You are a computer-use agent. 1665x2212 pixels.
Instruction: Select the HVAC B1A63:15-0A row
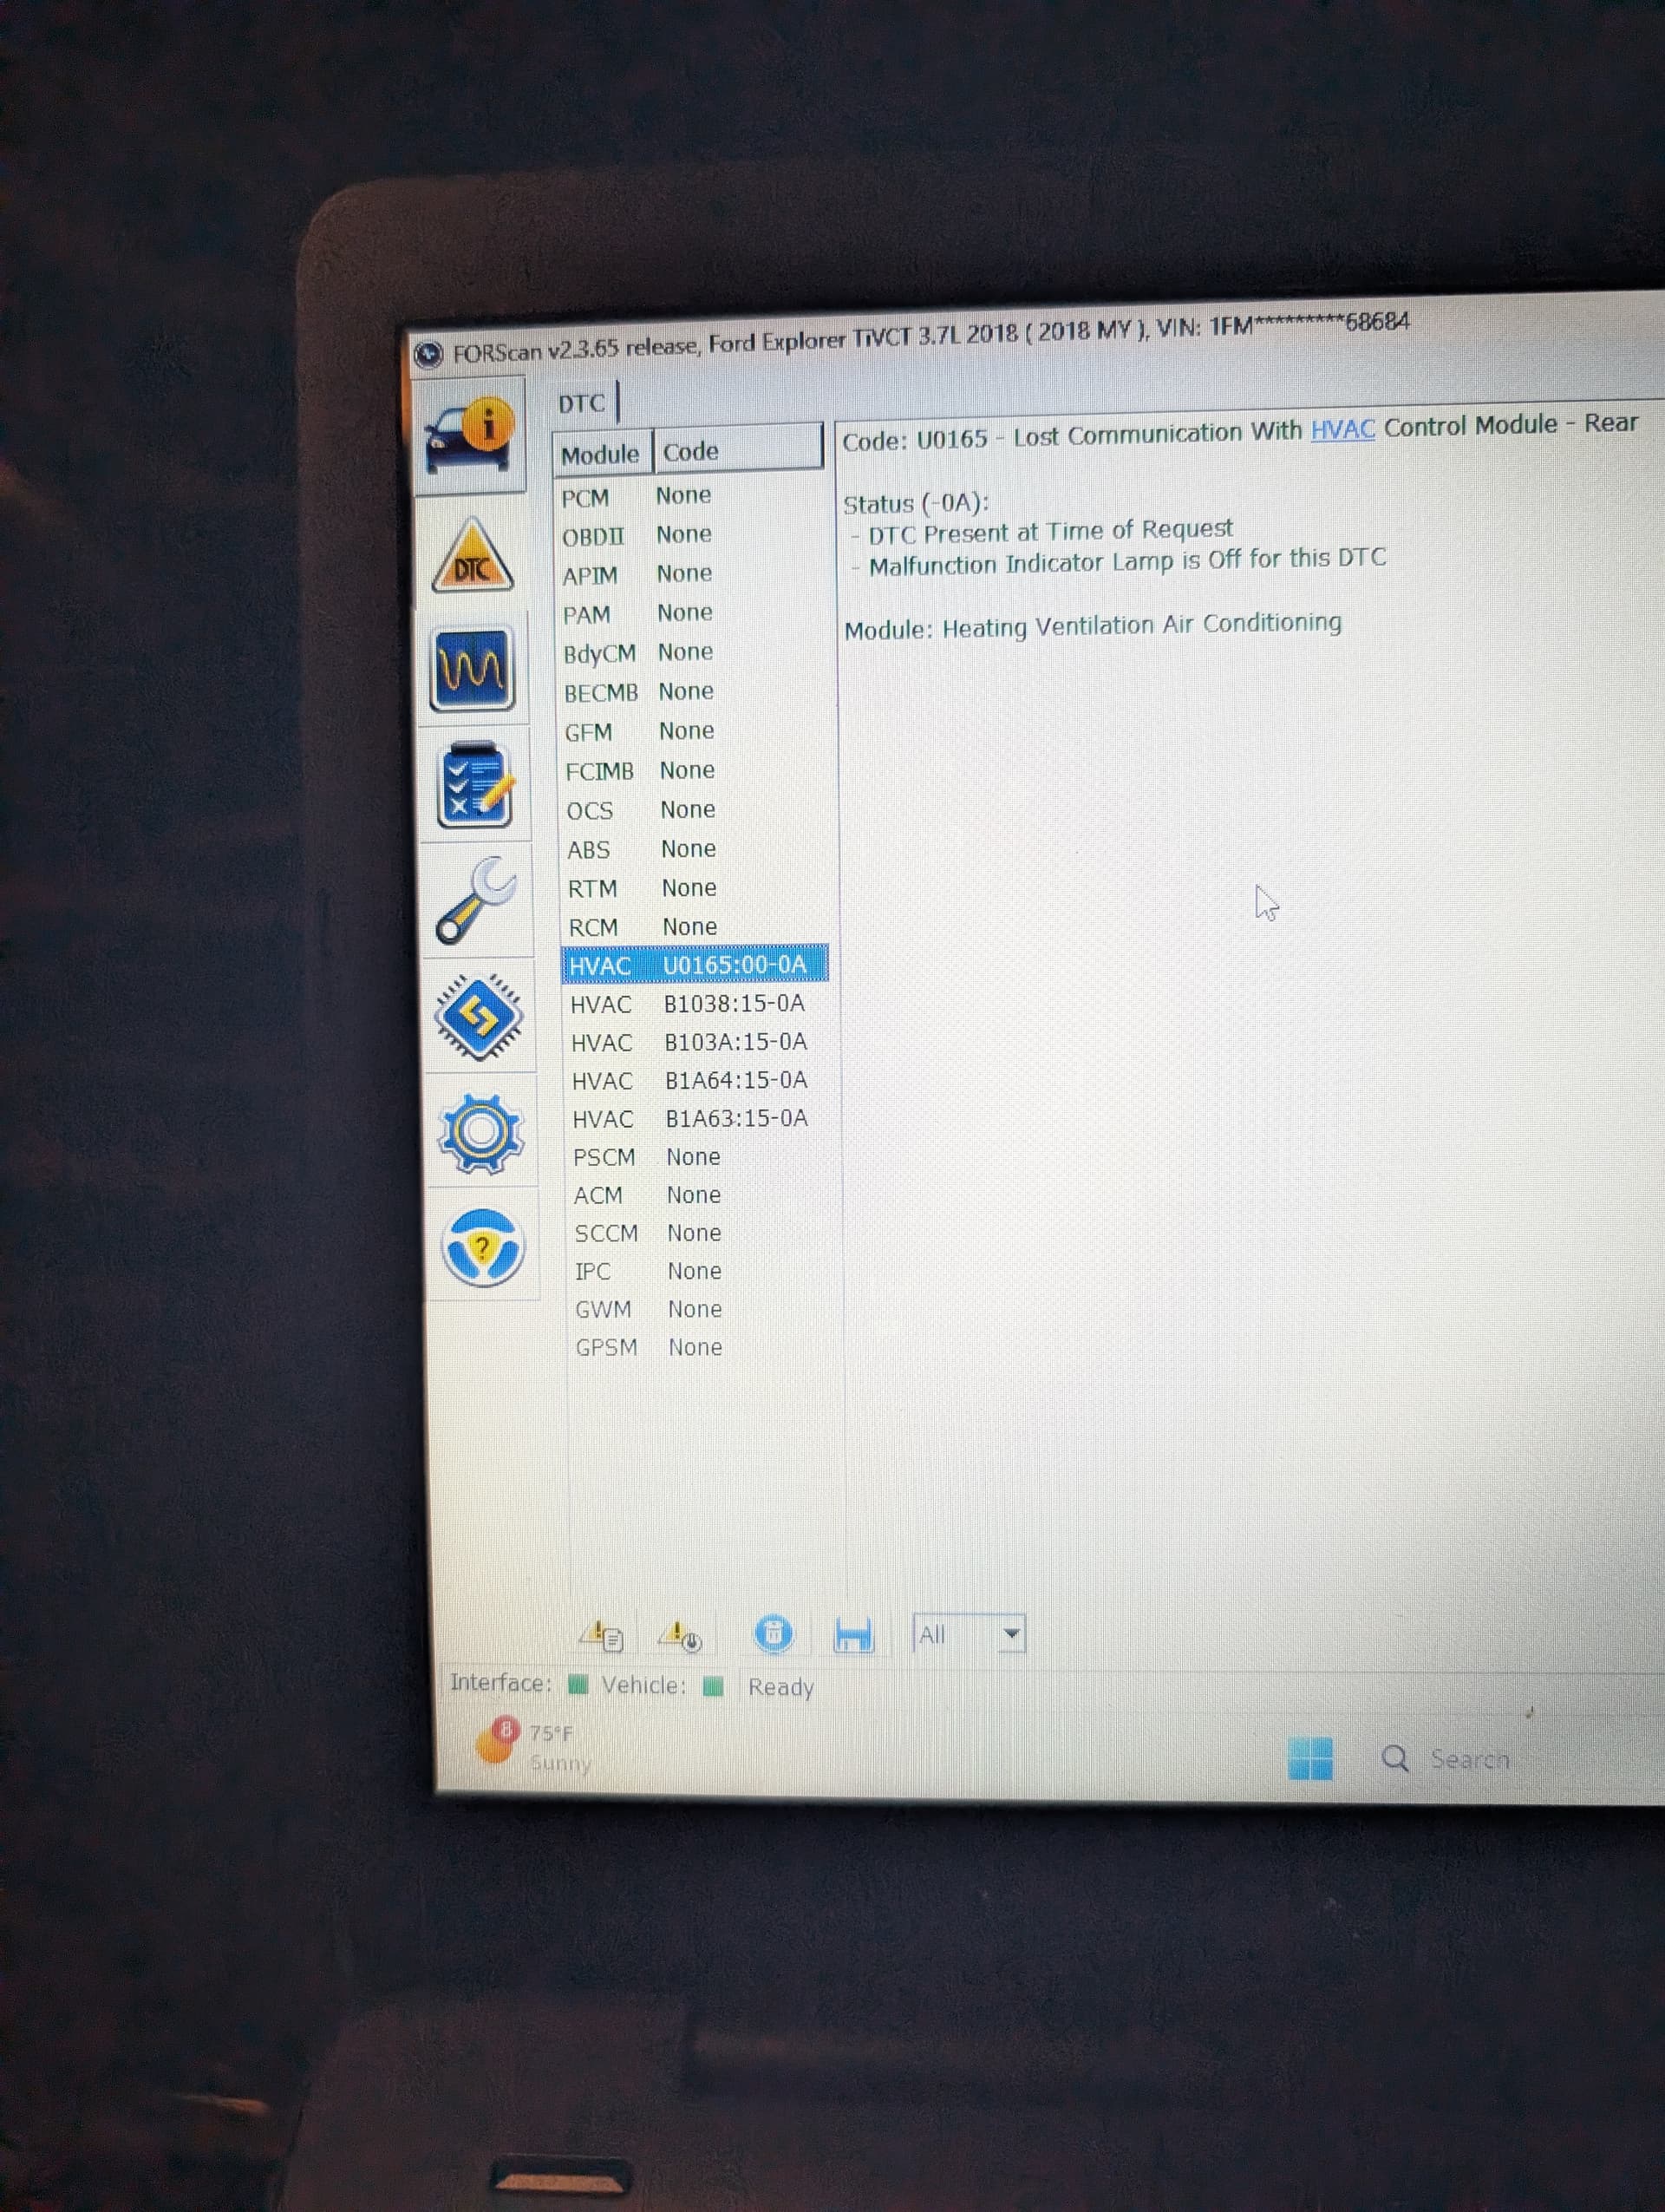[699, 1118]
